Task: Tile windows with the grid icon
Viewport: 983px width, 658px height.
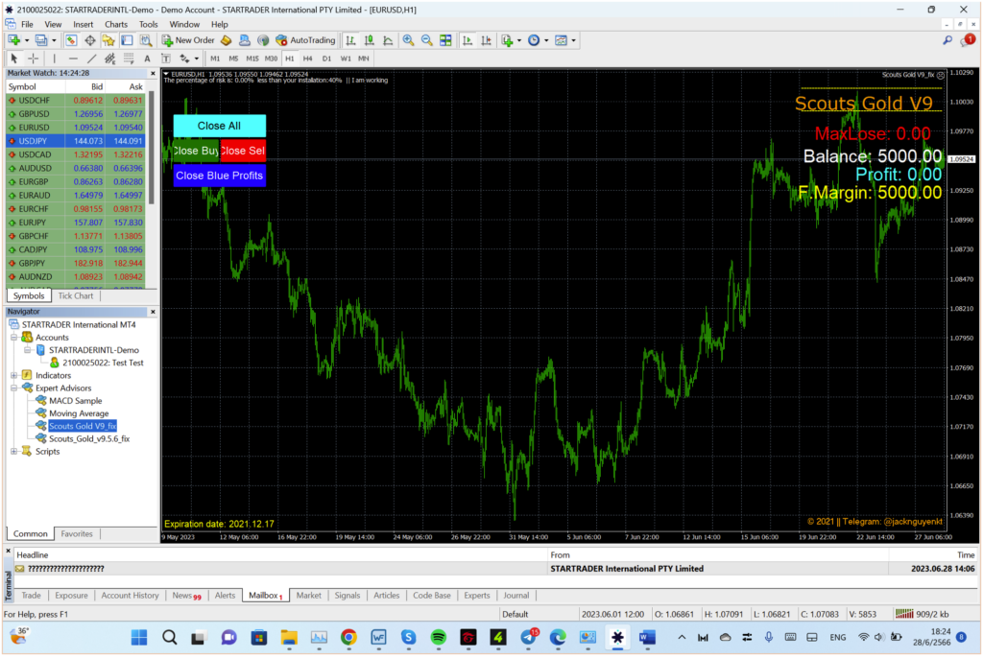Action: tap(445, 40)
